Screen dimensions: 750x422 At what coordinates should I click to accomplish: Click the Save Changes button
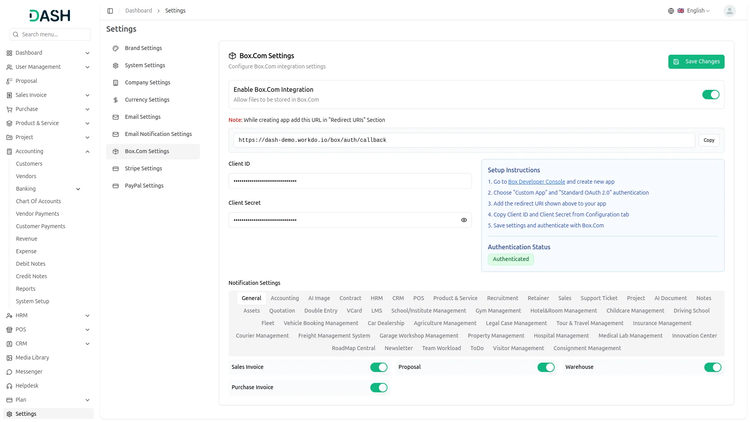pyautogui.click(x=696, y=62)
